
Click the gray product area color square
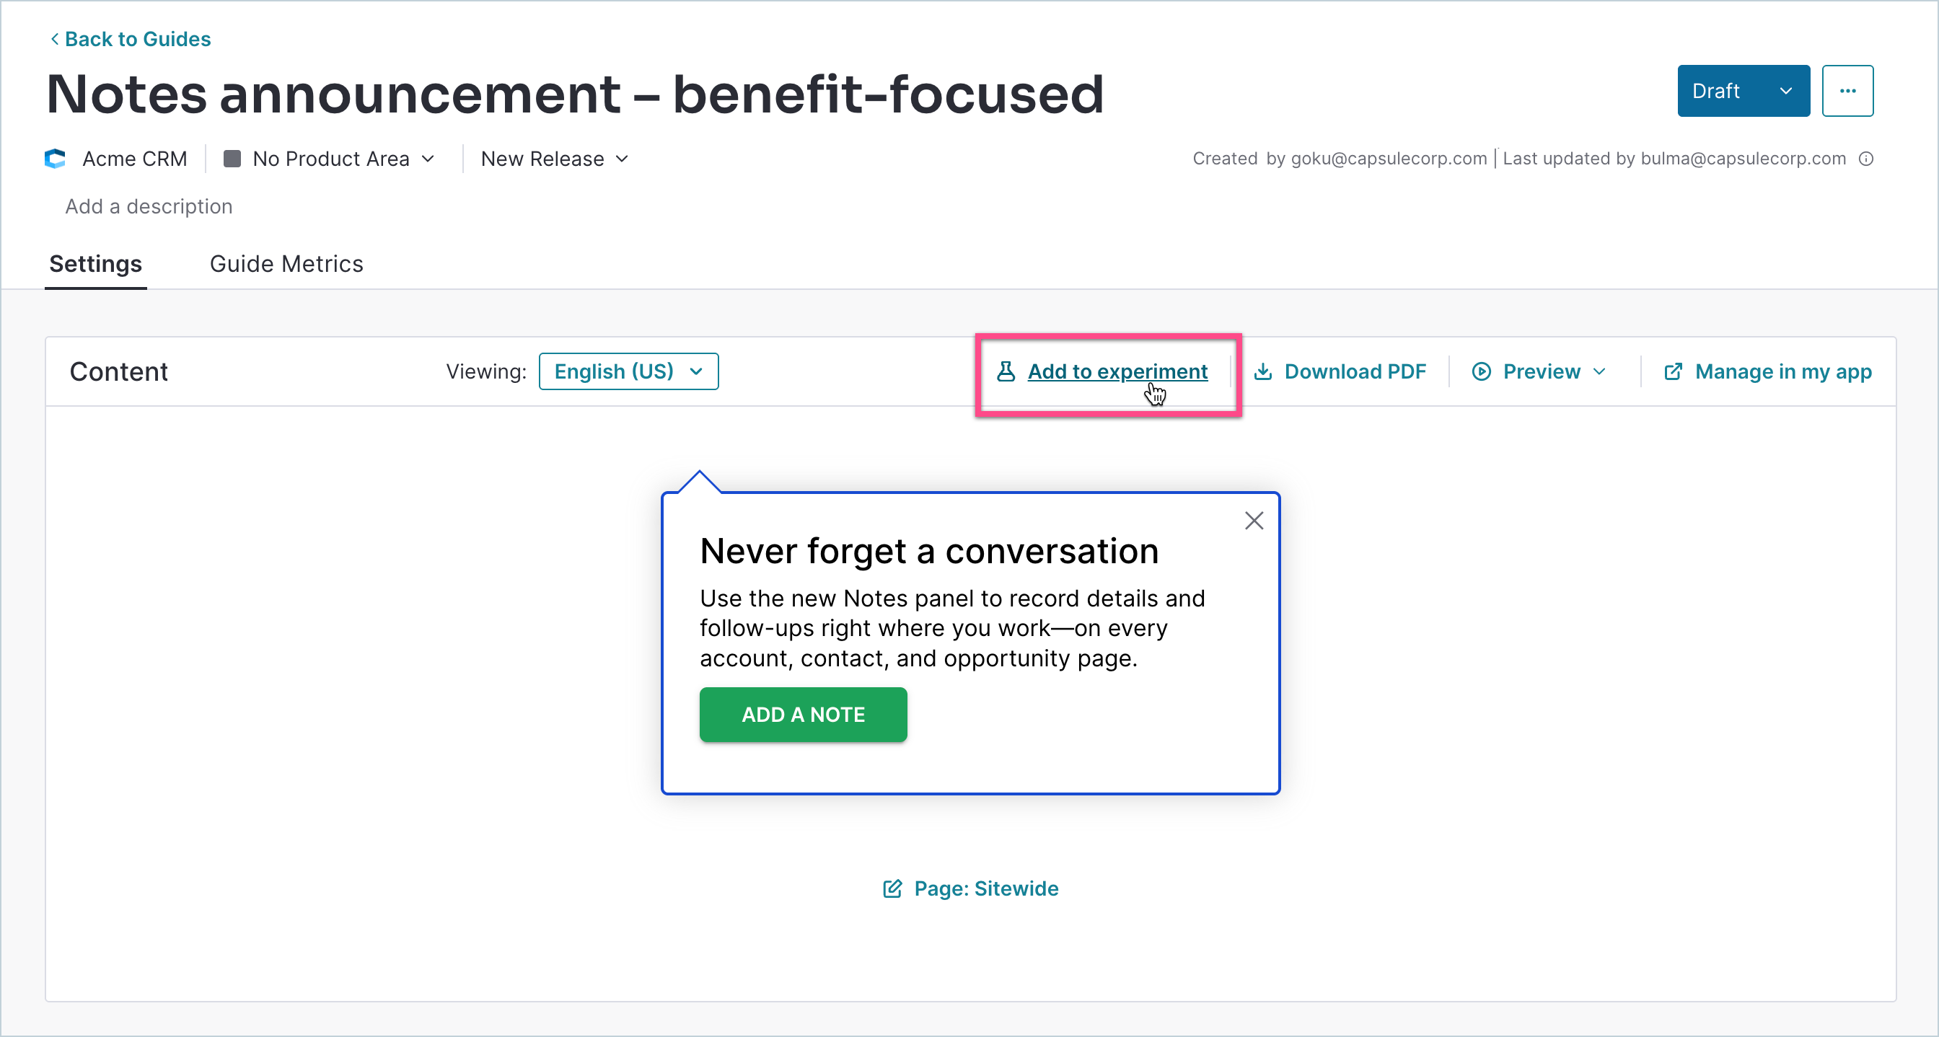pos(232,158)
